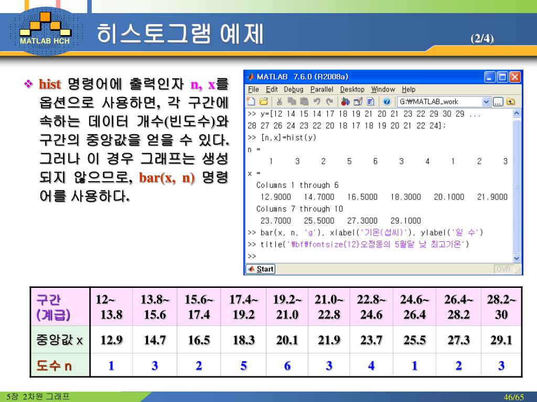Image resolution: width=537 pixels, height=402 pixels.
Task: Click the value 12.9000 in output
Action: pos(276,197)
